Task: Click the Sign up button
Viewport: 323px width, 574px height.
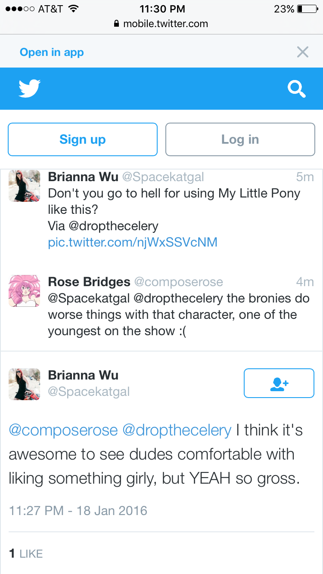Action: [x=83, y=139]
